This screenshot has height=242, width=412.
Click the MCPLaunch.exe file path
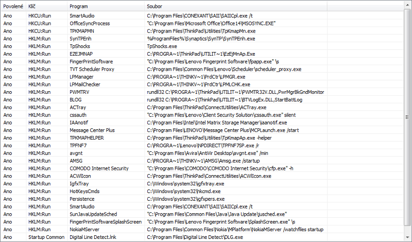223,130
